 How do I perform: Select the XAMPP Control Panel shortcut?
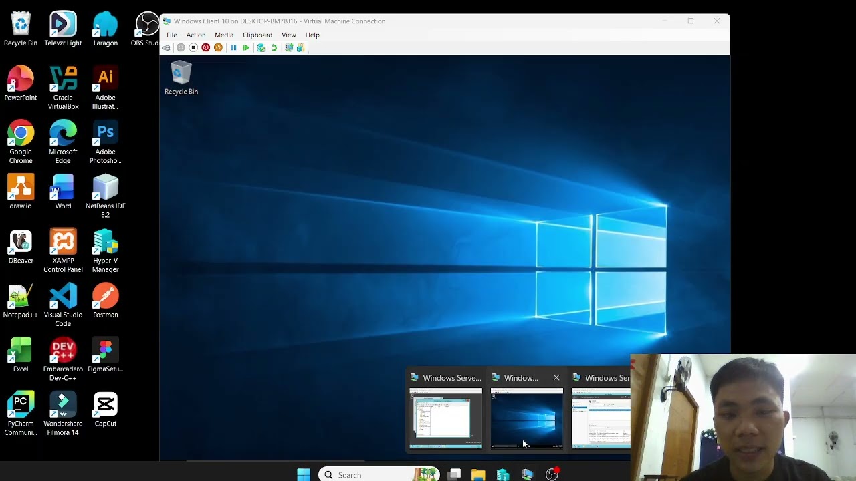pyautogui.click(x=63, y=251)
